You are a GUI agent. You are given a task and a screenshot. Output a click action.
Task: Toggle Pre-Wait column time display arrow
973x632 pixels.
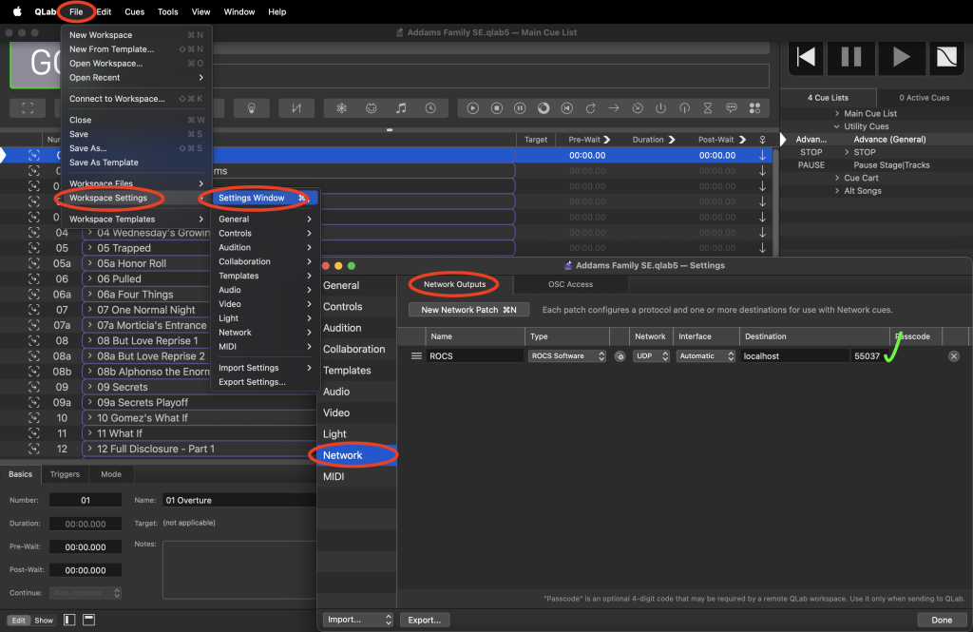pos(607,140)
